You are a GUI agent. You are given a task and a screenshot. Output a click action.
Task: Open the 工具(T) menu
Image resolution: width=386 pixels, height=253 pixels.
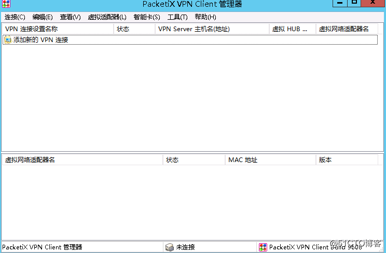click(177, 17)
